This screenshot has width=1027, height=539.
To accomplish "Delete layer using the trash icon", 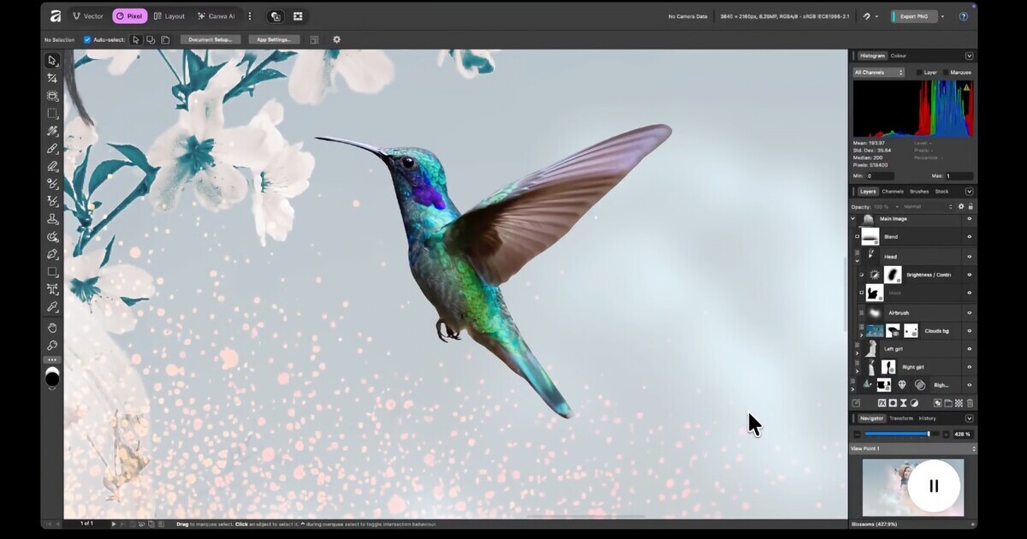I will pos(970,403).
